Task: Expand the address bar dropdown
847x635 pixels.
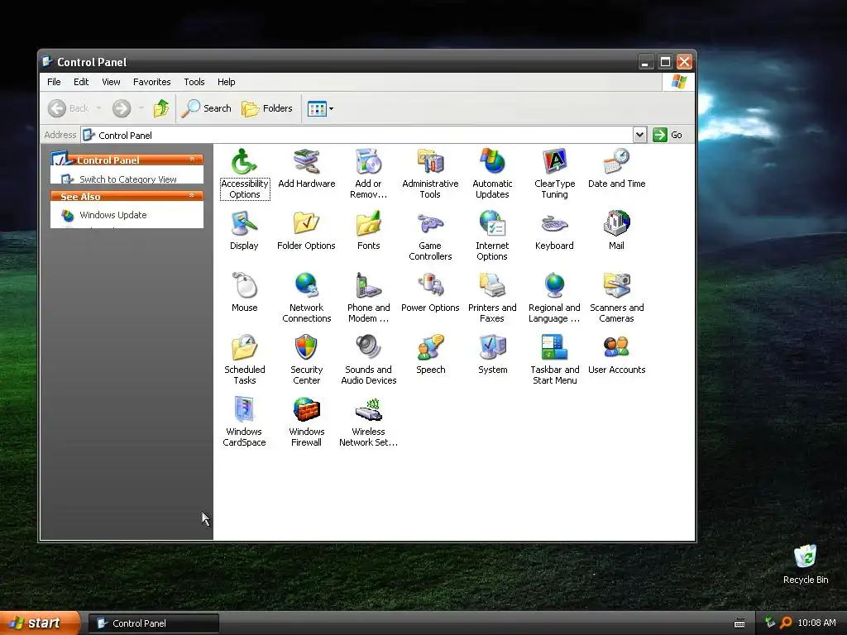Action: [x=639, y=135]
